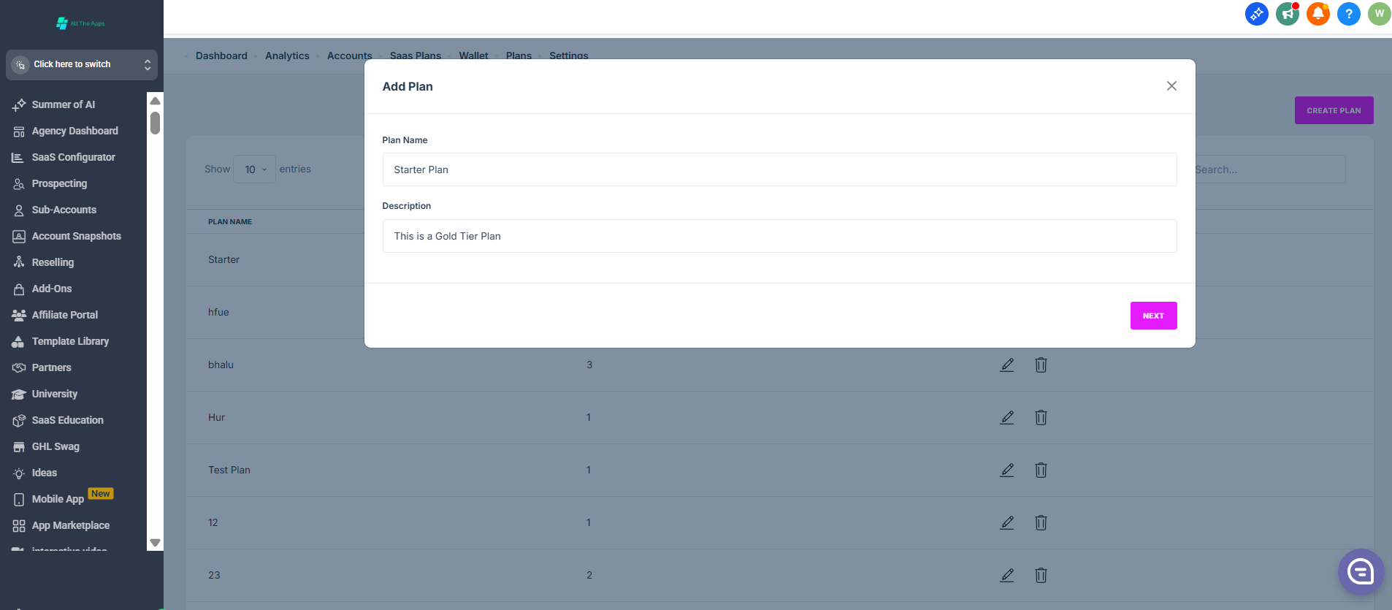The height and width of the screenshot is (610, 1392).
Task: Open the announcements megaphone icon
Action: coord(1287,13)
